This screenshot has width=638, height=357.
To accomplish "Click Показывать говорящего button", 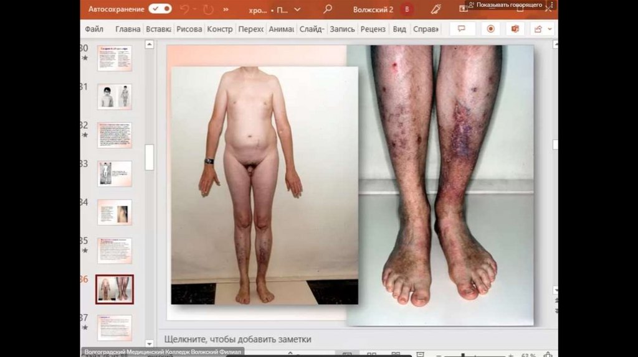I will click(x=505, y=5).
